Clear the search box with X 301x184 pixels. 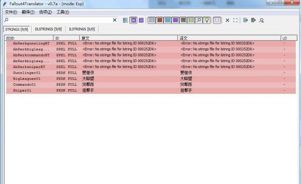115,20
